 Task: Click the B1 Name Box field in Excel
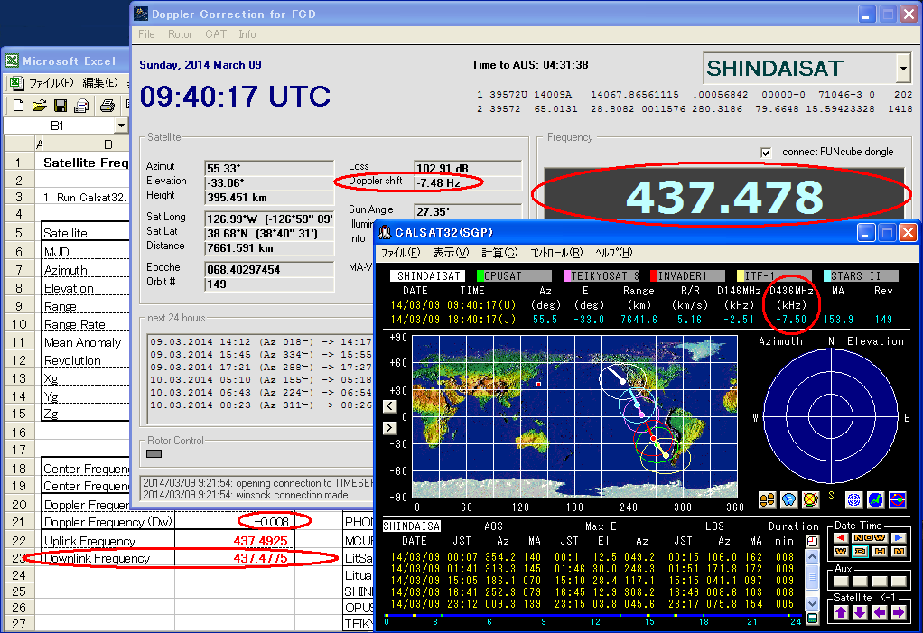[x=59, y=126]
